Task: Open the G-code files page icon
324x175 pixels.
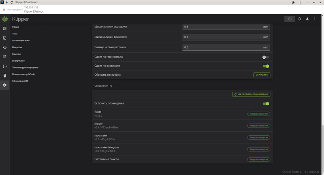Action: click(x=4, y=38)
